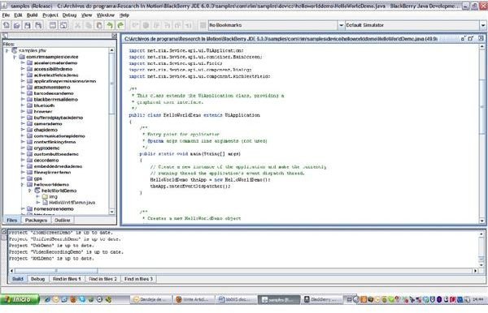Click the theApp.enterEventDispatcher() code line

[x=190, y=187]
